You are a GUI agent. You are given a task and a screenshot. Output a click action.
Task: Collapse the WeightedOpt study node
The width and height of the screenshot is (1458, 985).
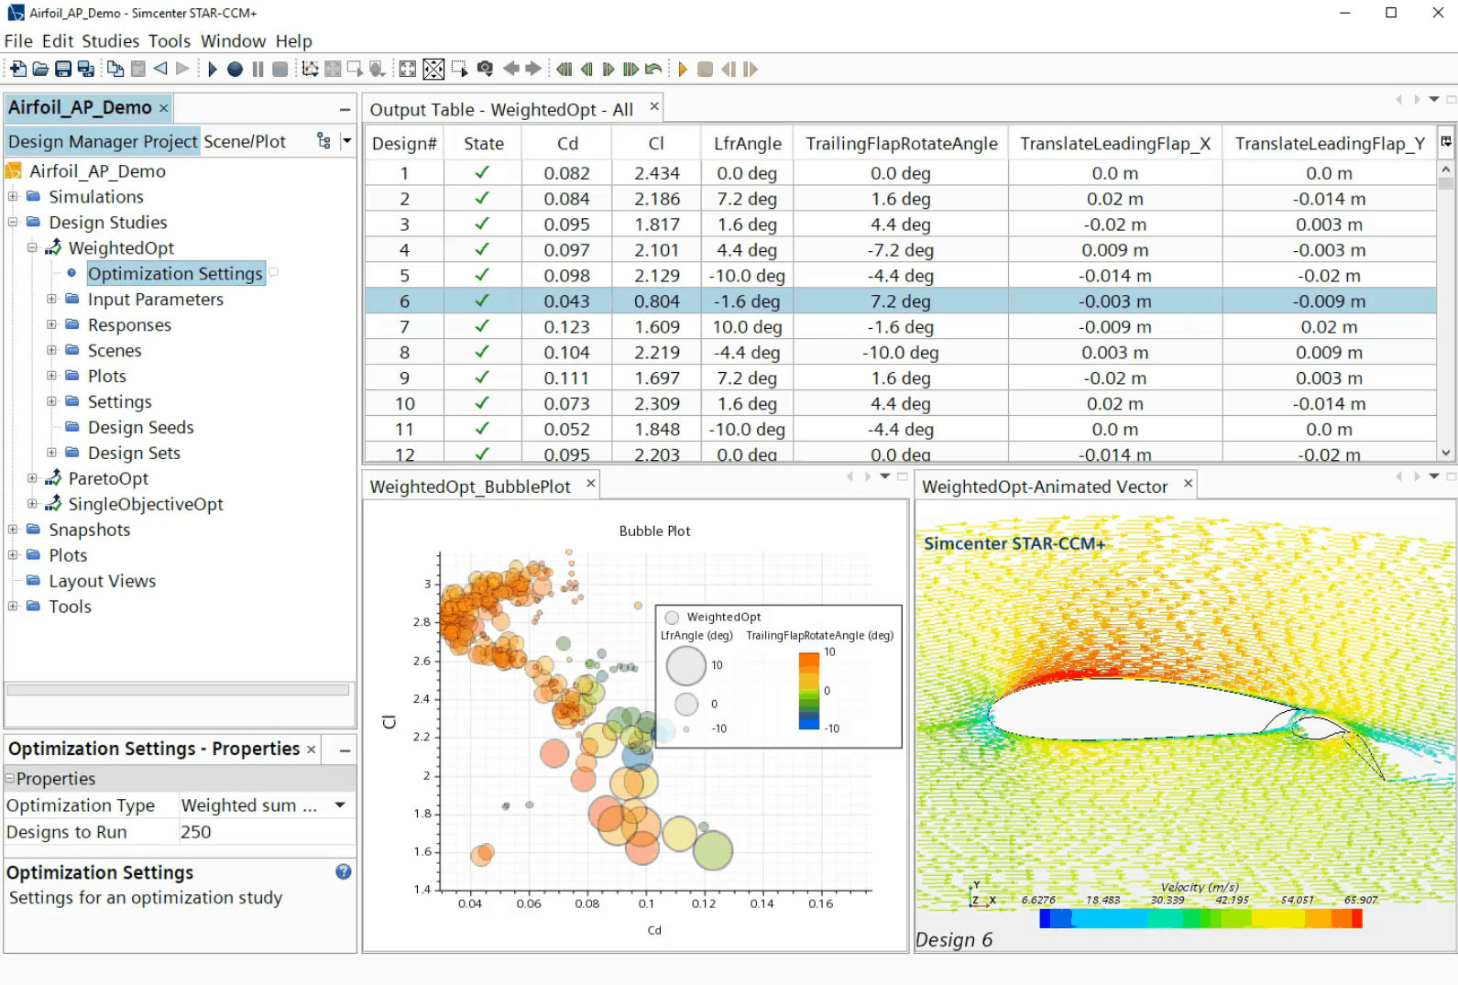click(x=32, y=247)
